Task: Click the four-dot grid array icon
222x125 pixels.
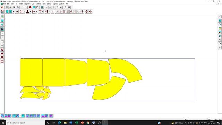Action: point(21,11)
